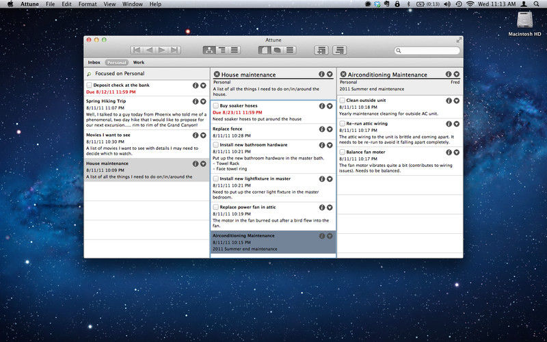The width and height of the screenshot is (547, 342).
Task: Check the Re-run attic wiring checkbox
Action: click(343, 124)
